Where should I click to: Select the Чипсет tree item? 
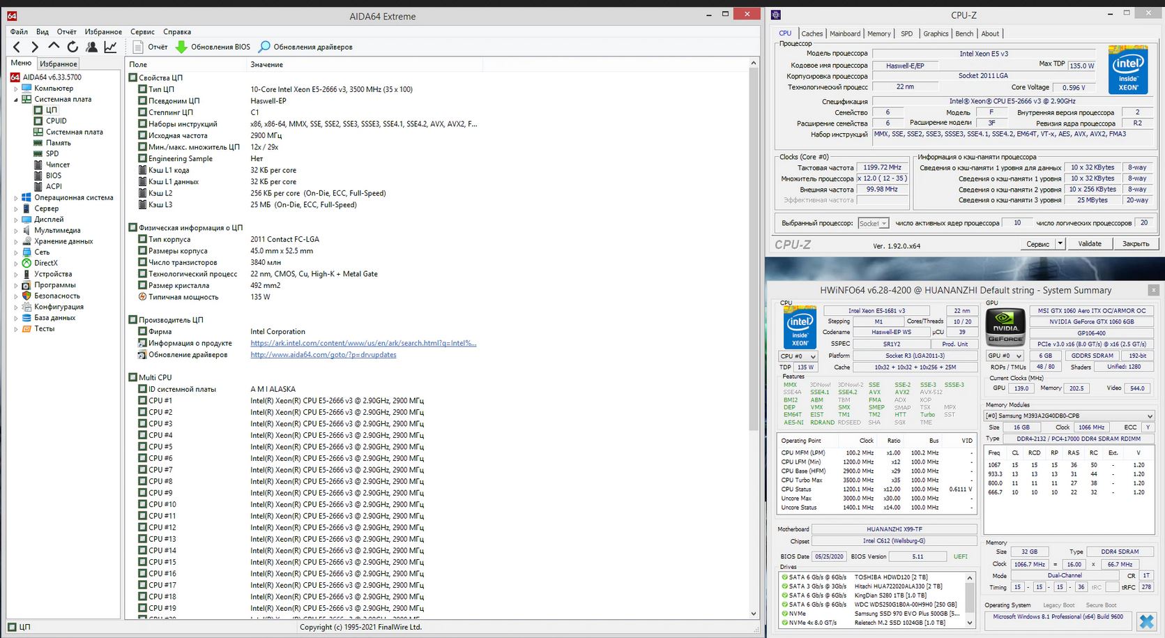[x=52, y=165]
